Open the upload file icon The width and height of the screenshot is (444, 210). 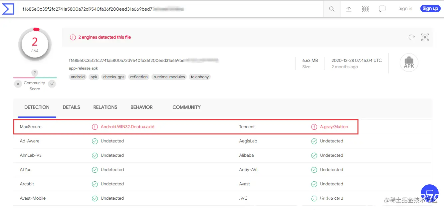tap(349, 9)
